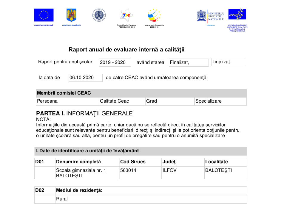Click the Ministerul Educației Naționale logo
284x204 pixels.
tap(211, 16)
